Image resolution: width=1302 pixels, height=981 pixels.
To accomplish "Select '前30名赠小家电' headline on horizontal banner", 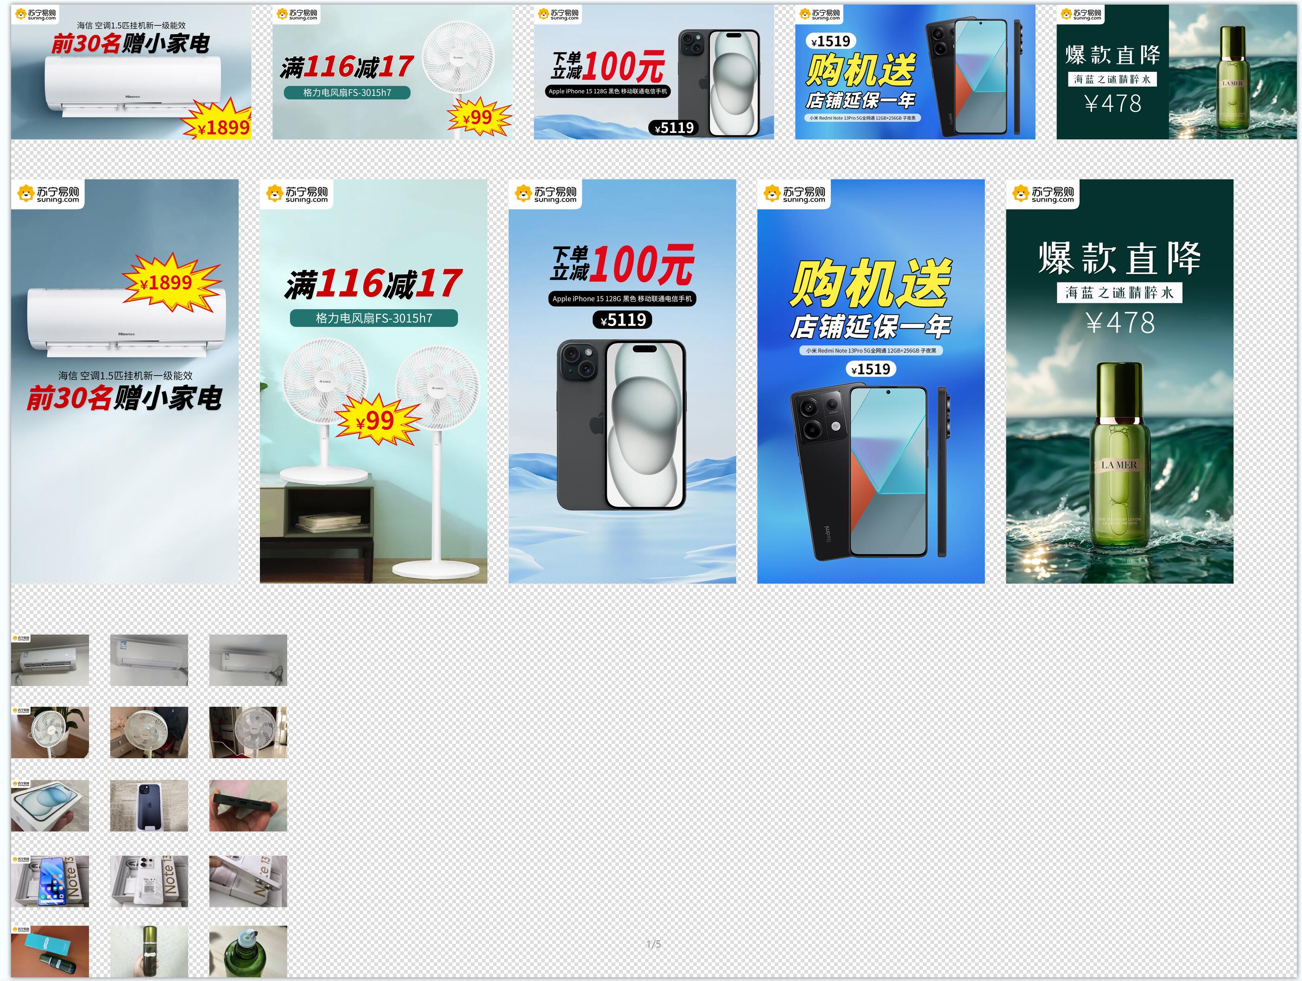I will [x=131, y=44].
